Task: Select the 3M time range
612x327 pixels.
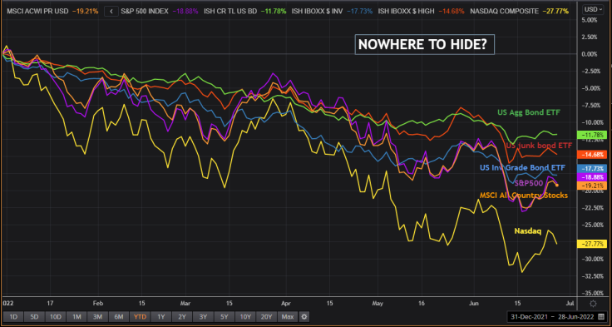Action: (97, 316)
